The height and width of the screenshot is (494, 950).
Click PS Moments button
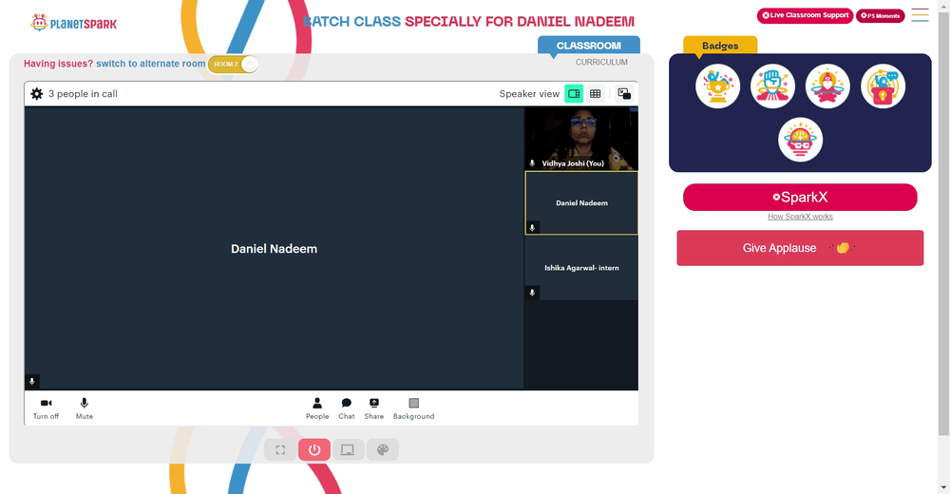click(881, 16)
